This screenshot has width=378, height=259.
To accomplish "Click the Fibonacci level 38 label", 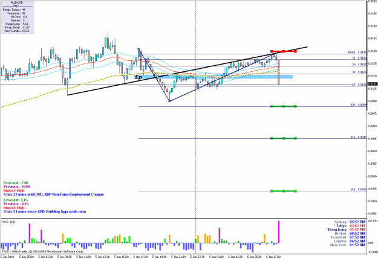I will 359,72.
